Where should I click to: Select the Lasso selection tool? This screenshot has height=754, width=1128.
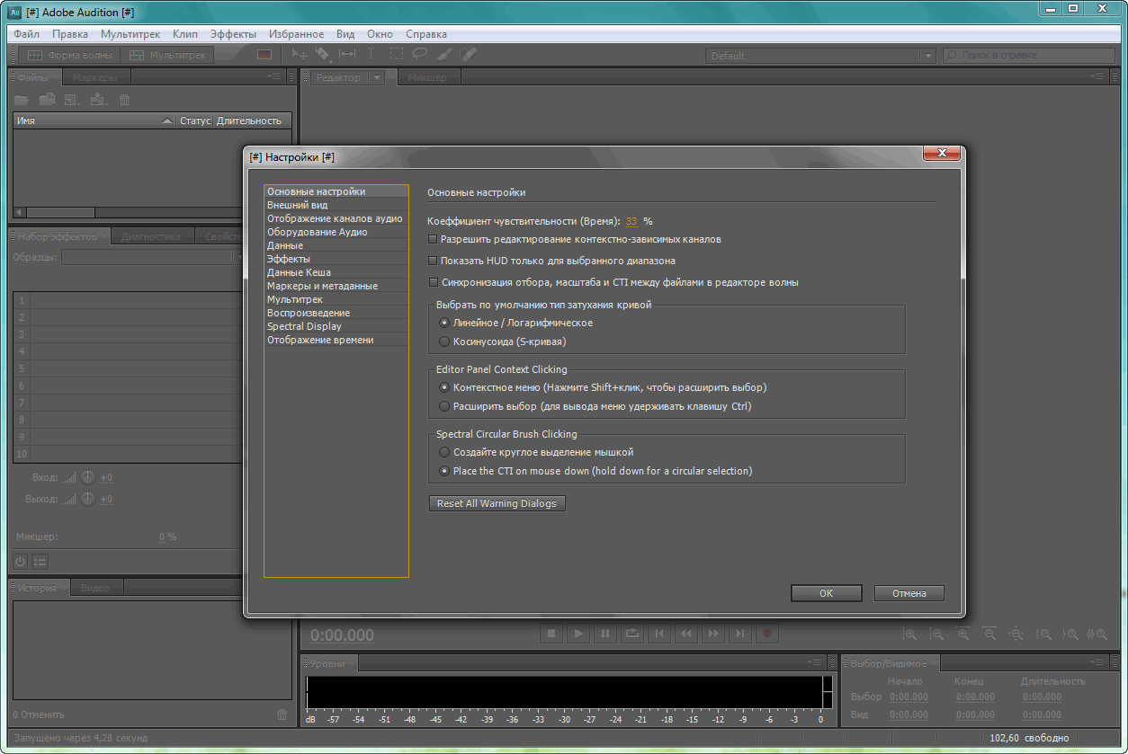pos(420,54)
